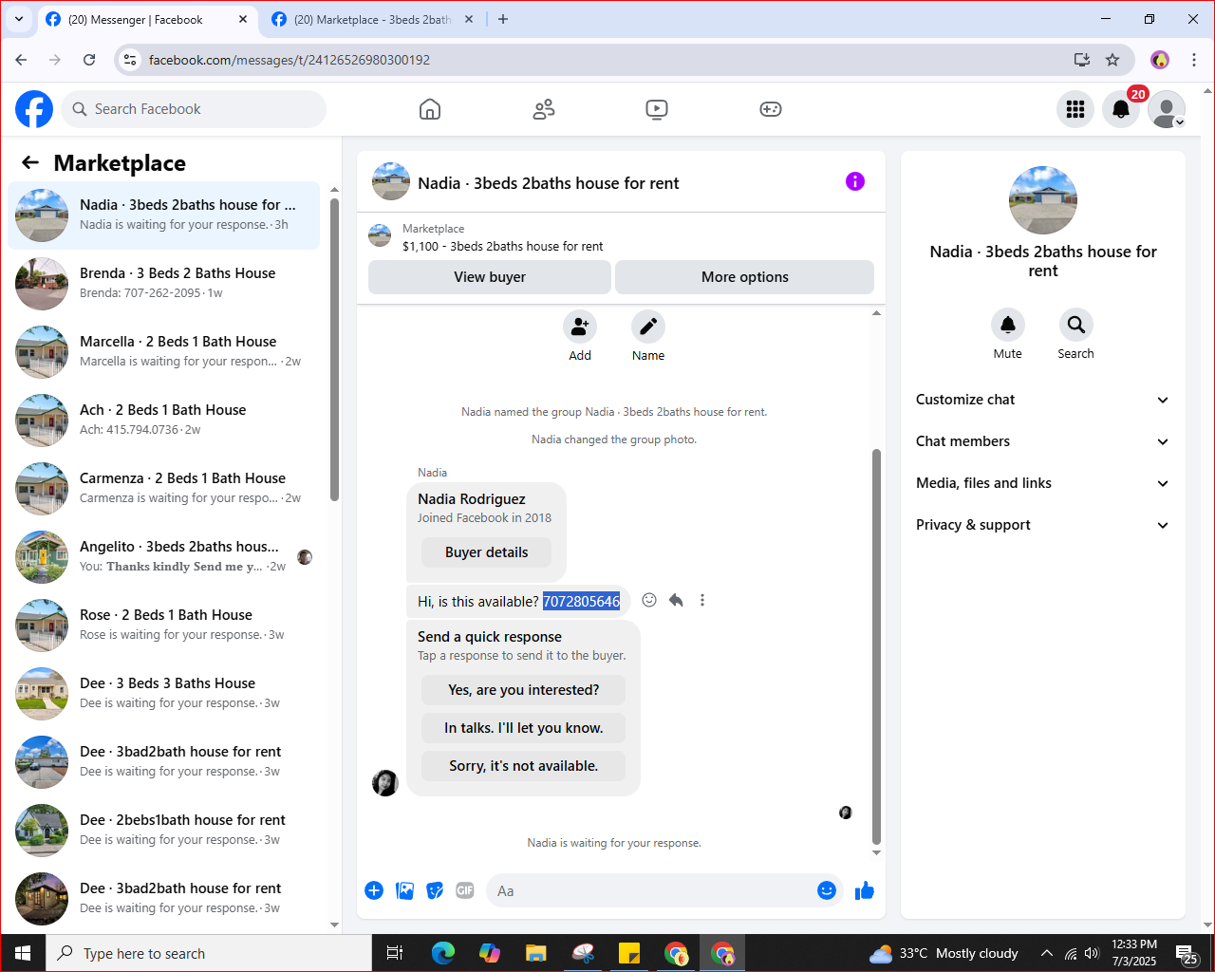
Task: Click the Search Facebook field
Action: tap(194, 109)
